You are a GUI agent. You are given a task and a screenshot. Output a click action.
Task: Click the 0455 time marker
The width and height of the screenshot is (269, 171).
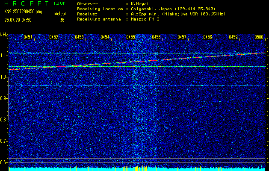pyautogui.click(x=130, y=37)
